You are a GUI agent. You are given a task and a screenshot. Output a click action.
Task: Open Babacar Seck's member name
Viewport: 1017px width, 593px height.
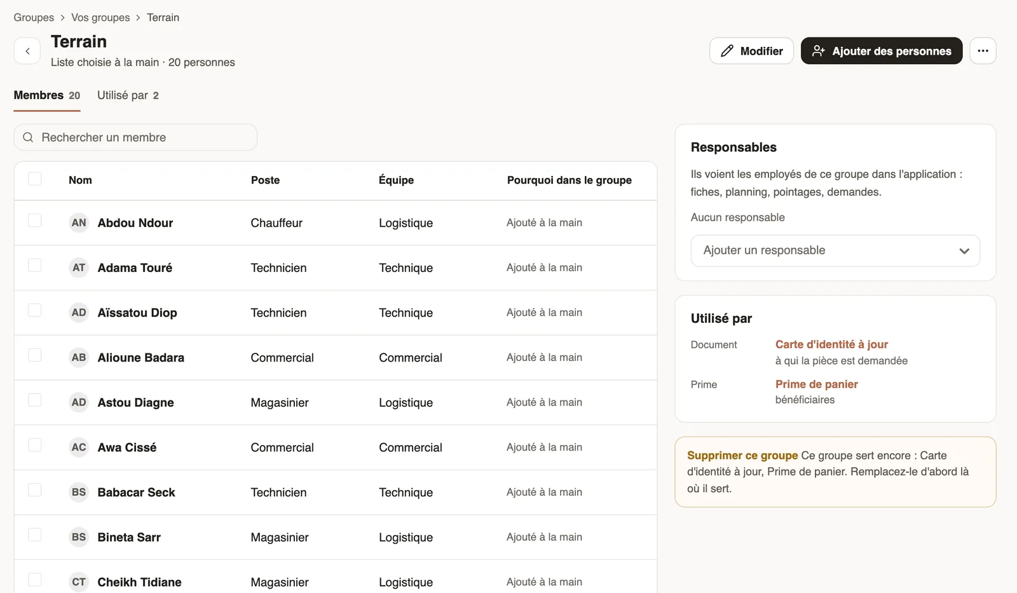coord(136,493)
